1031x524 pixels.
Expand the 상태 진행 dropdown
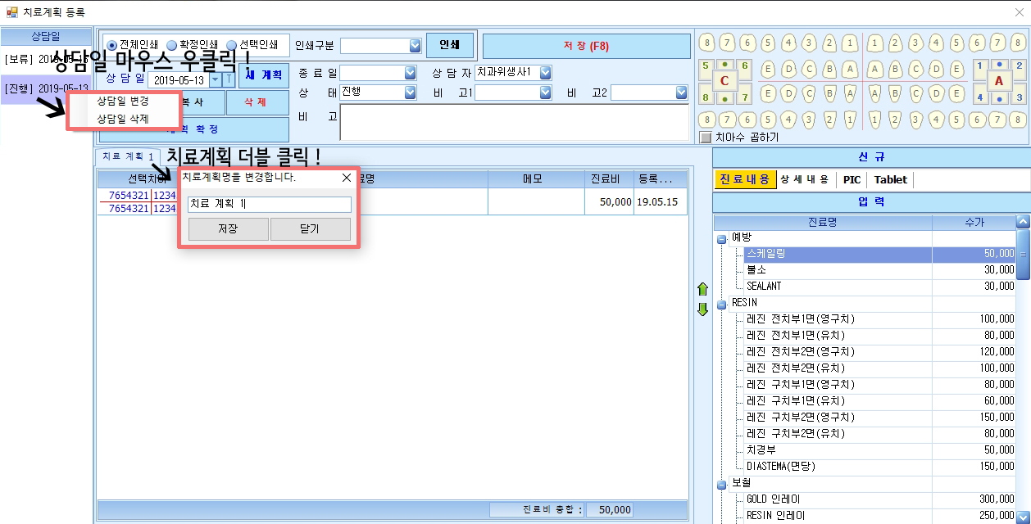[411, 93]
